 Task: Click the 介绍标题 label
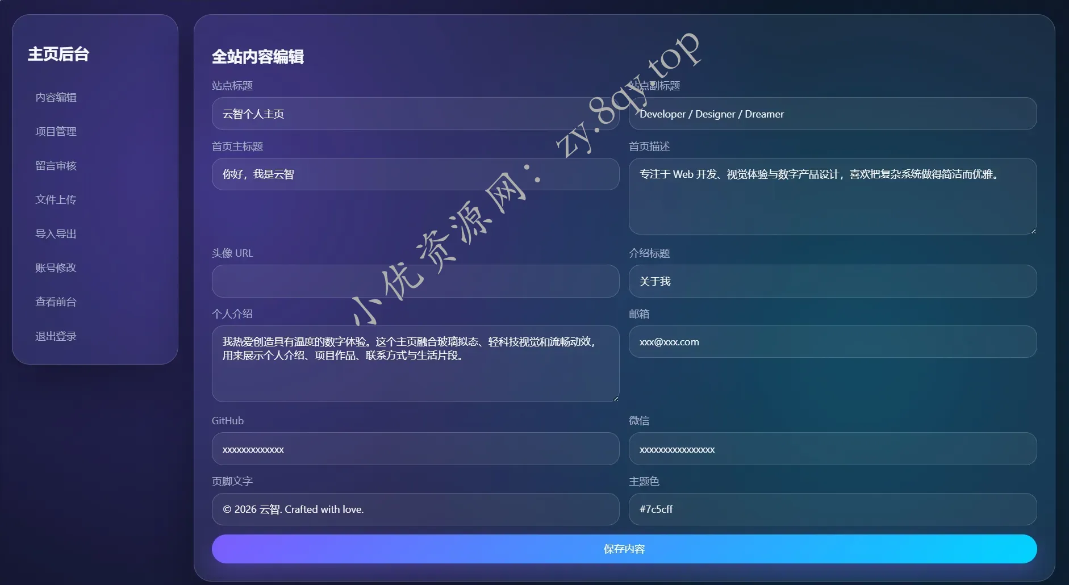point(649,253)
